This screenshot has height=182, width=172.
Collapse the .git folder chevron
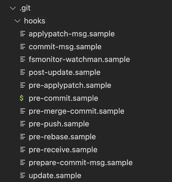pos(13,8)
